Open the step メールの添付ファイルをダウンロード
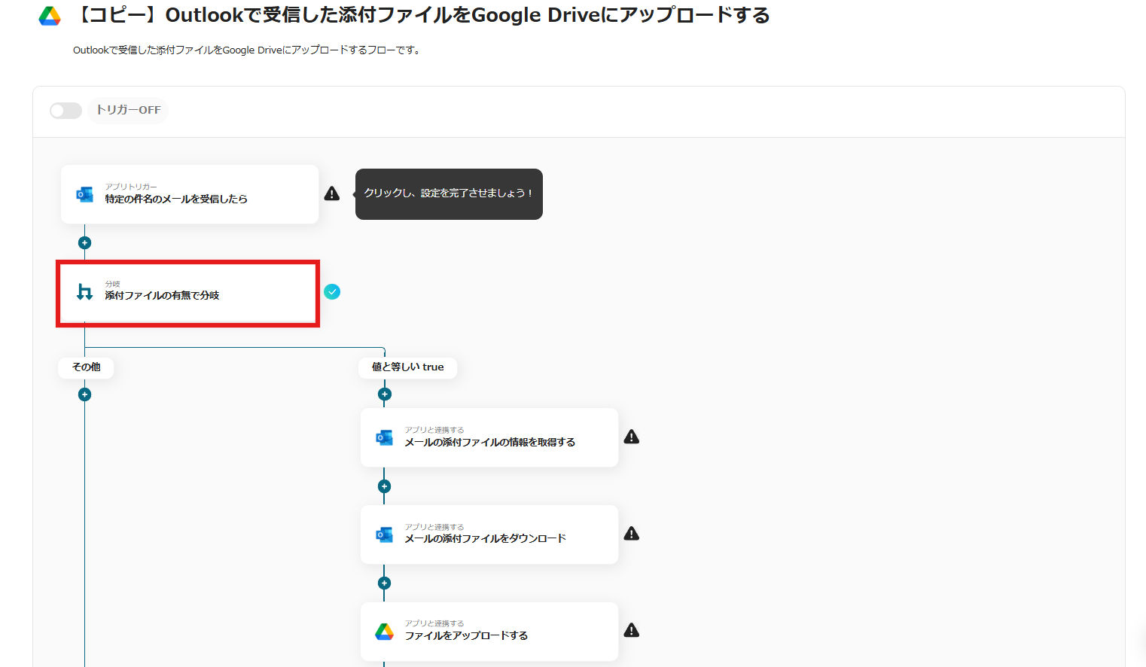The height and width of the screenshot is (667, 1146). click(489, 535)
